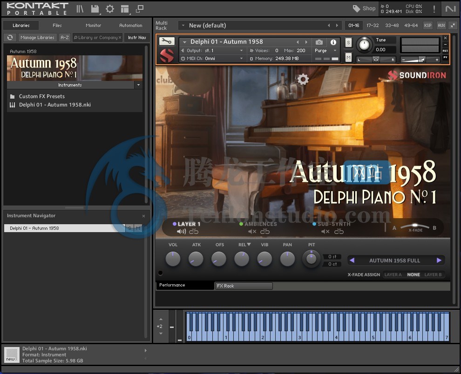Show instrument info icon
Screen dimensions: 461x374
click(333, 42)
